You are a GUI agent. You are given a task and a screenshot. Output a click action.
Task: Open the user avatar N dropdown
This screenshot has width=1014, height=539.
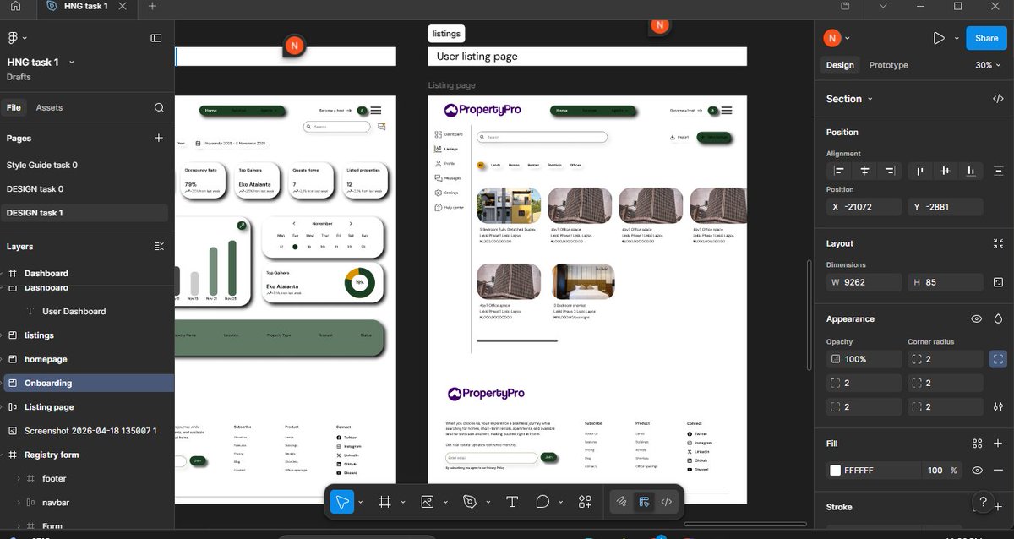837,38
